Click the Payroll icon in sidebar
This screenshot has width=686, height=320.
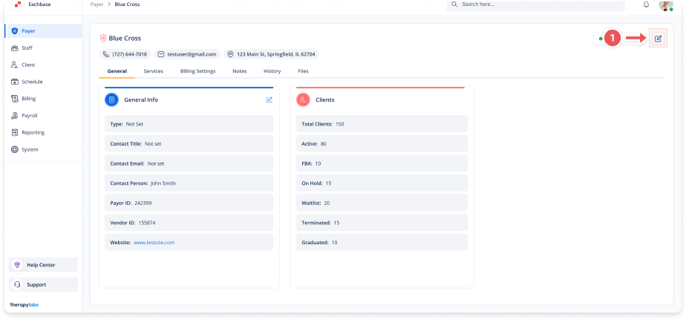pos(14,116)
